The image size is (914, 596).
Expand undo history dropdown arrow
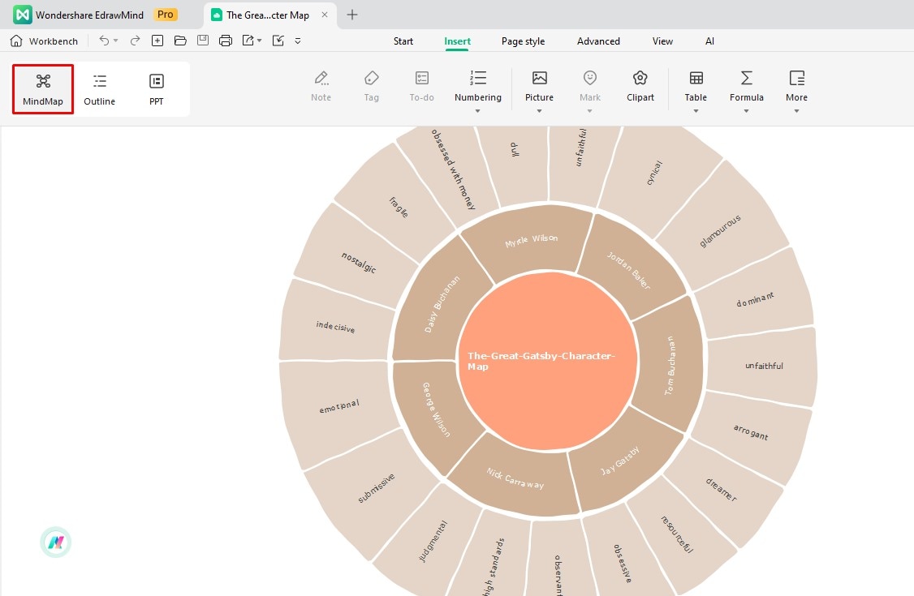115,41
